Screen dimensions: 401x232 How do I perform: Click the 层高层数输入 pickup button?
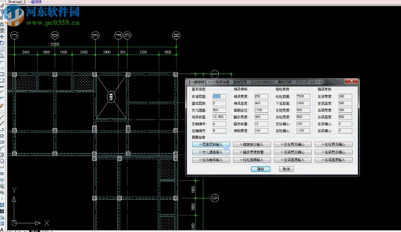212,144
